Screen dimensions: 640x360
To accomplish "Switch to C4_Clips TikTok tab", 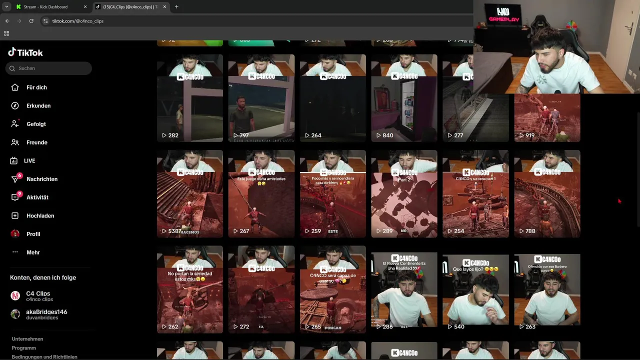I will pos(131,7).
